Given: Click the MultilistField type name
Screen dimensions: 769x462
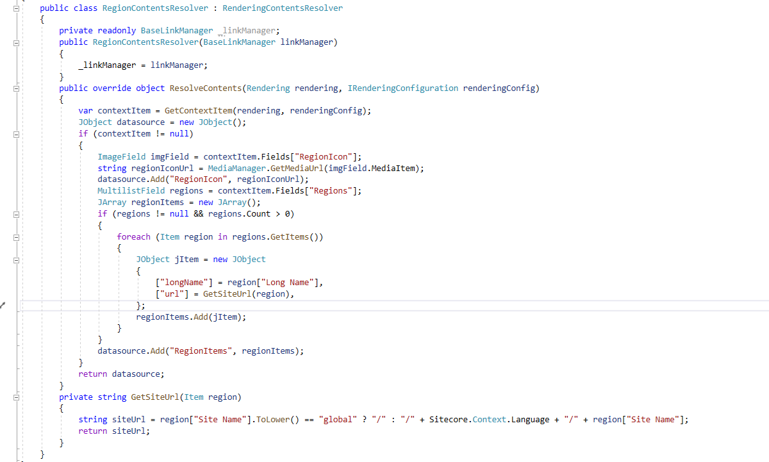Looking at the screenshot, I should pyautogui.click(x=131, y=191).
